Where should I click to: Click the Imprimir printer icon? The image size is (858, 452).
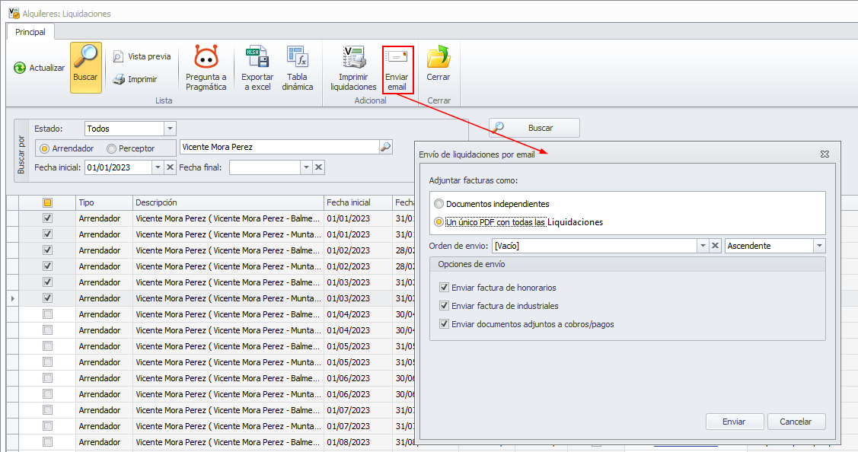119,79
